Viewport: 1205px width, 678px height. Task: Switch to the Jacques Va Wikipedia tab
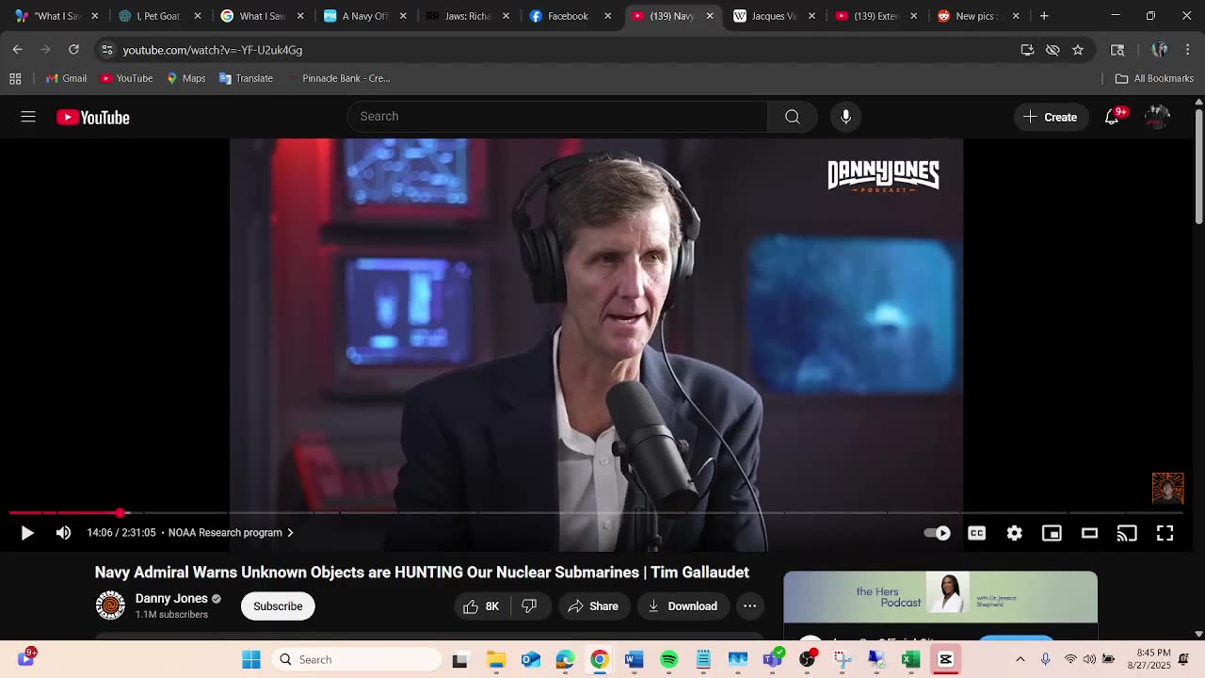773,16
